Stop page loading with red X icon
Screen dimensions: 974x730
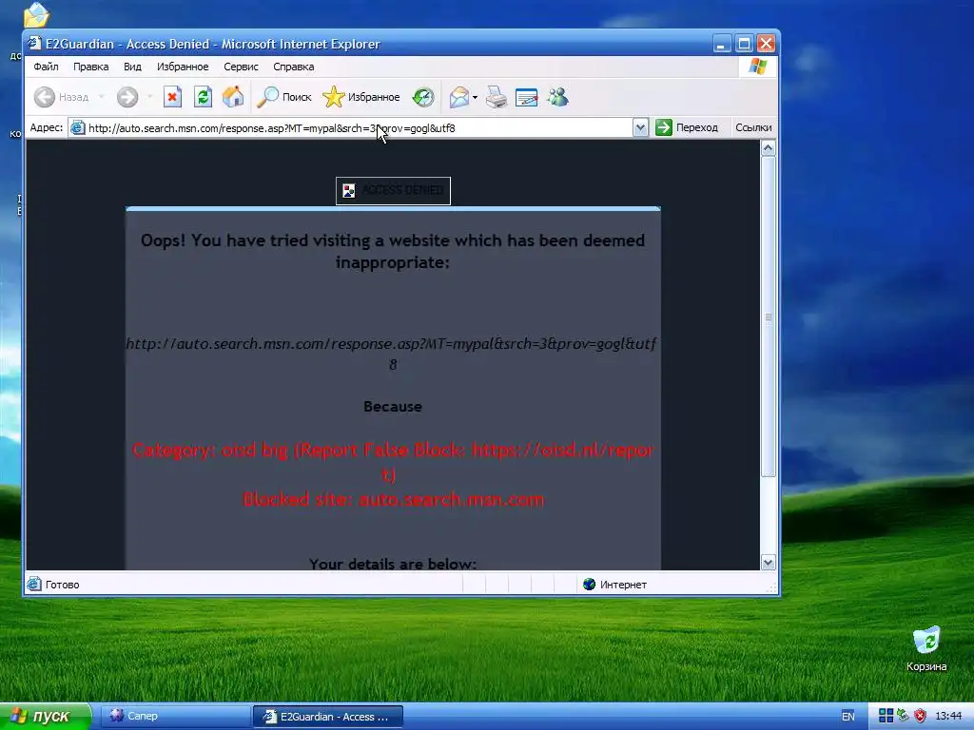tap(173, 97)
